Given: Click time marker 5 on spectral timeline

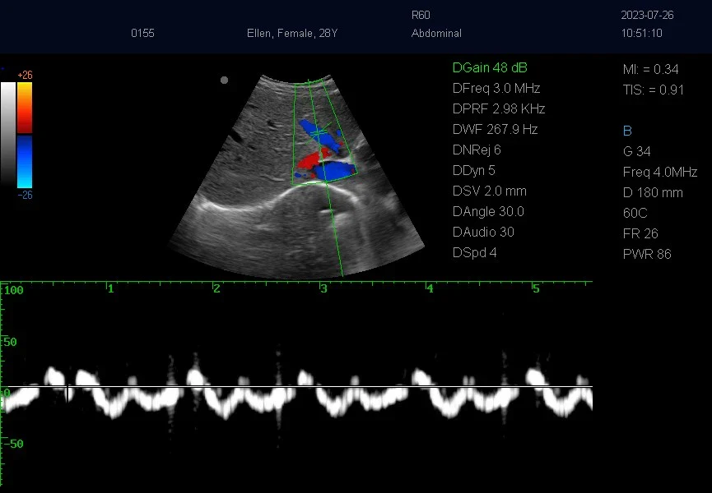Looking at the screenshot, I should (536, 288).
